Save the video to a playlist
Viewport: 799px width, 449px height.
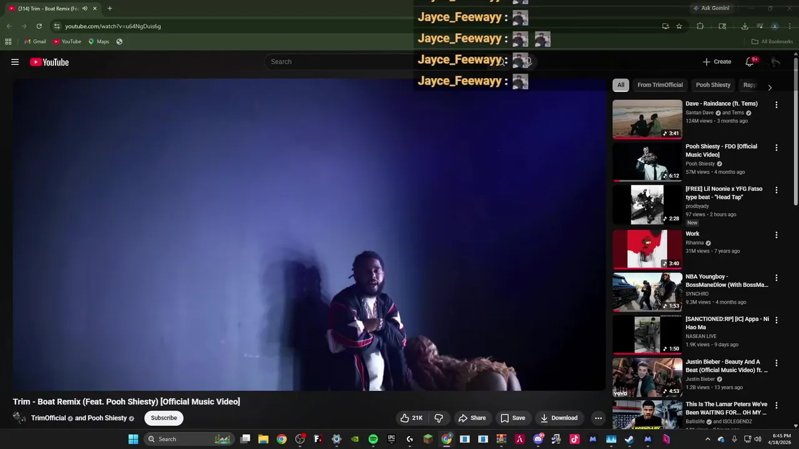[x=512, y=418]
